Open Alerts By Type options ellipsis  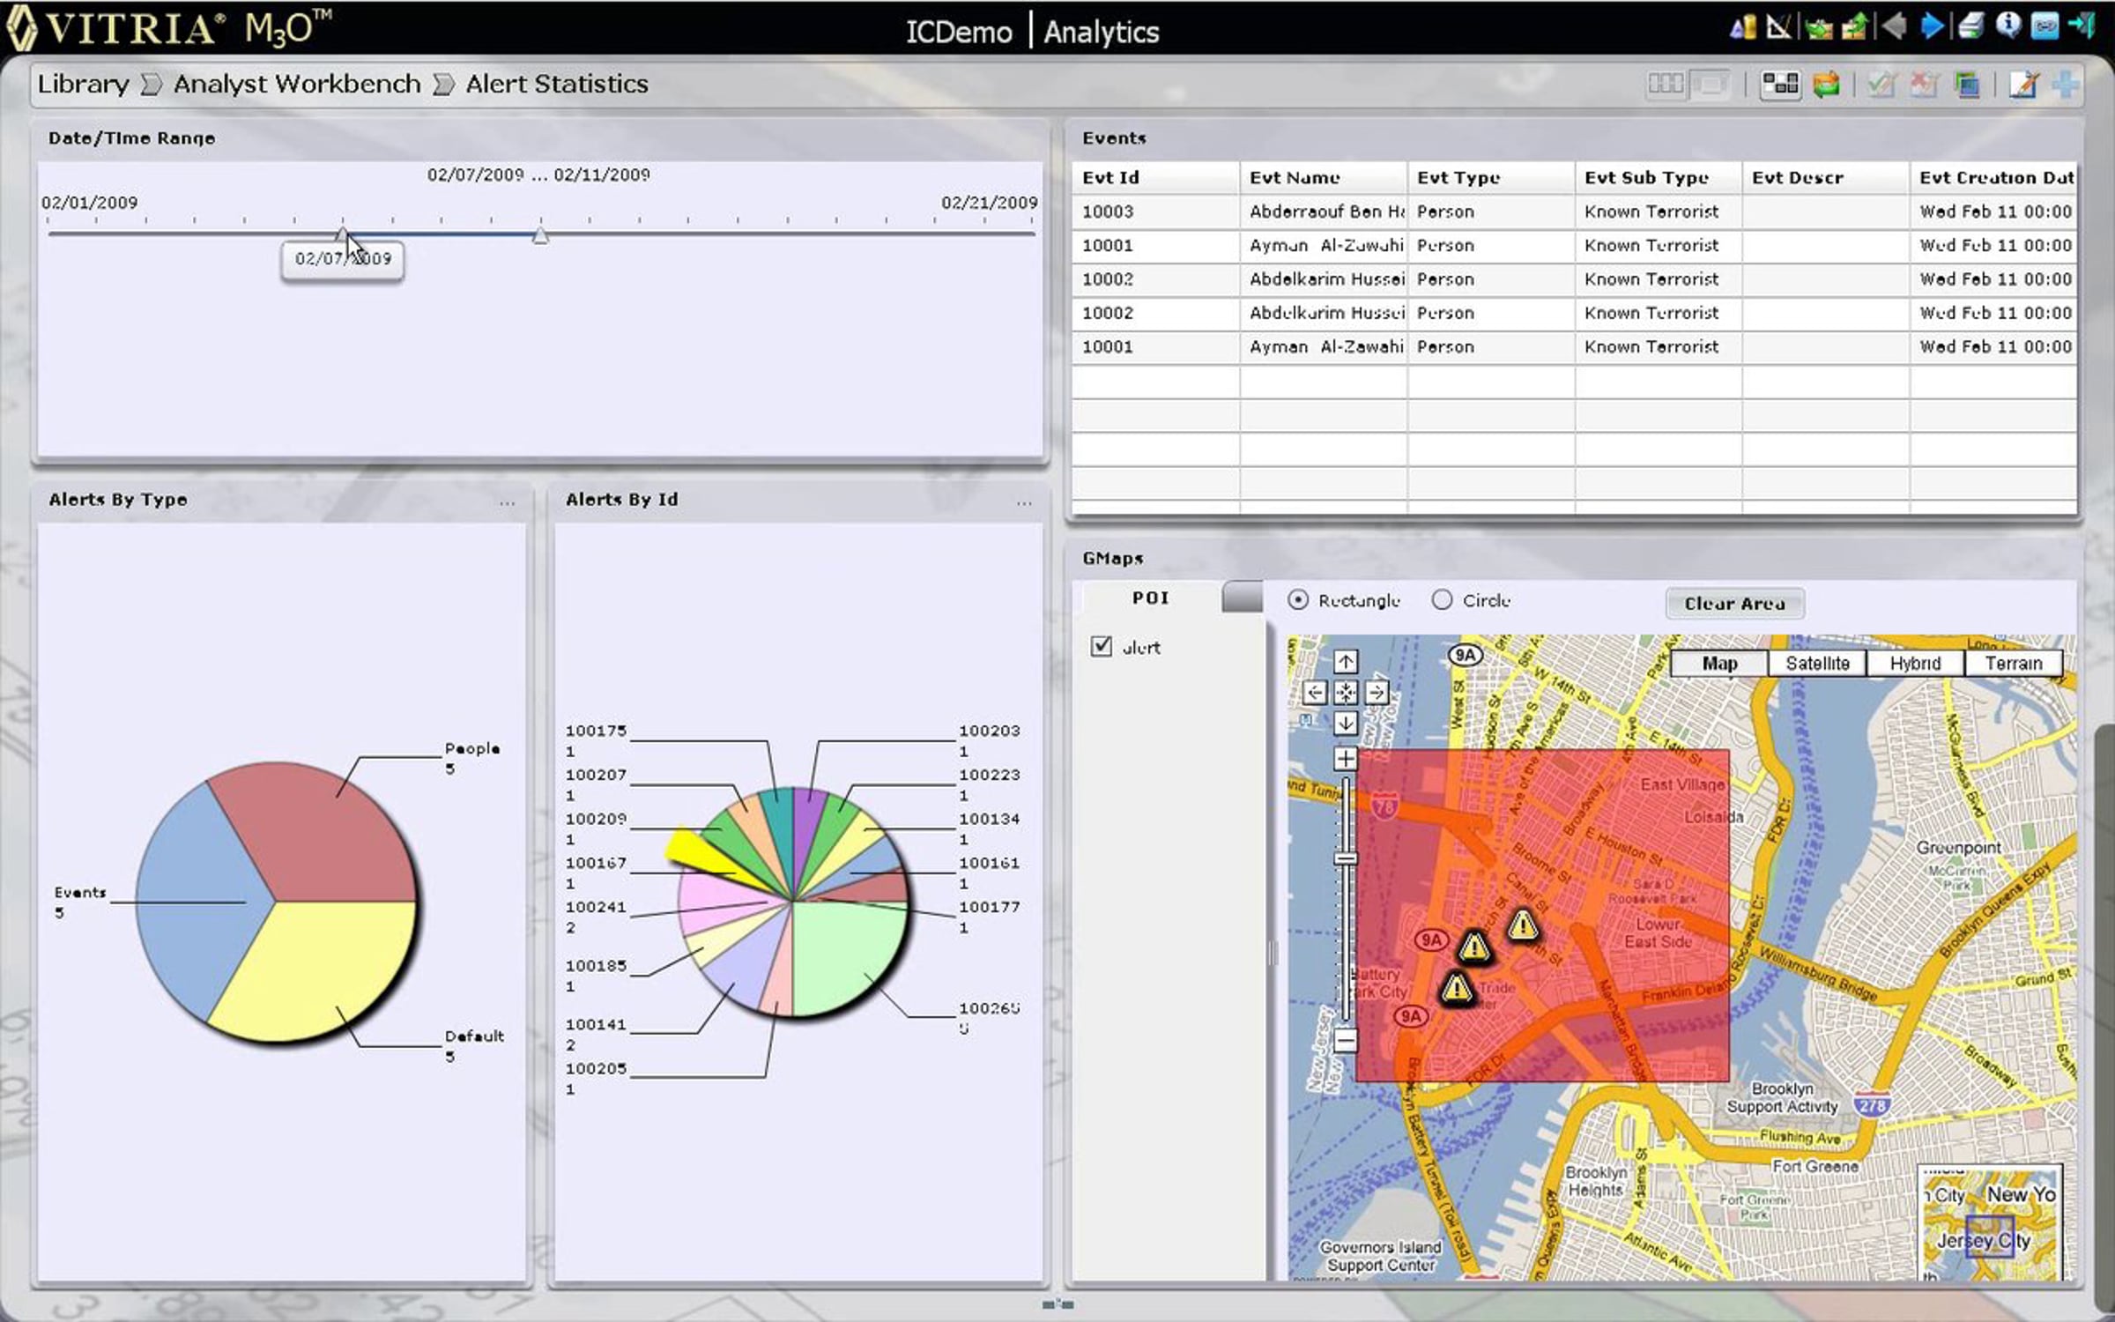click(x=507, y=502)
